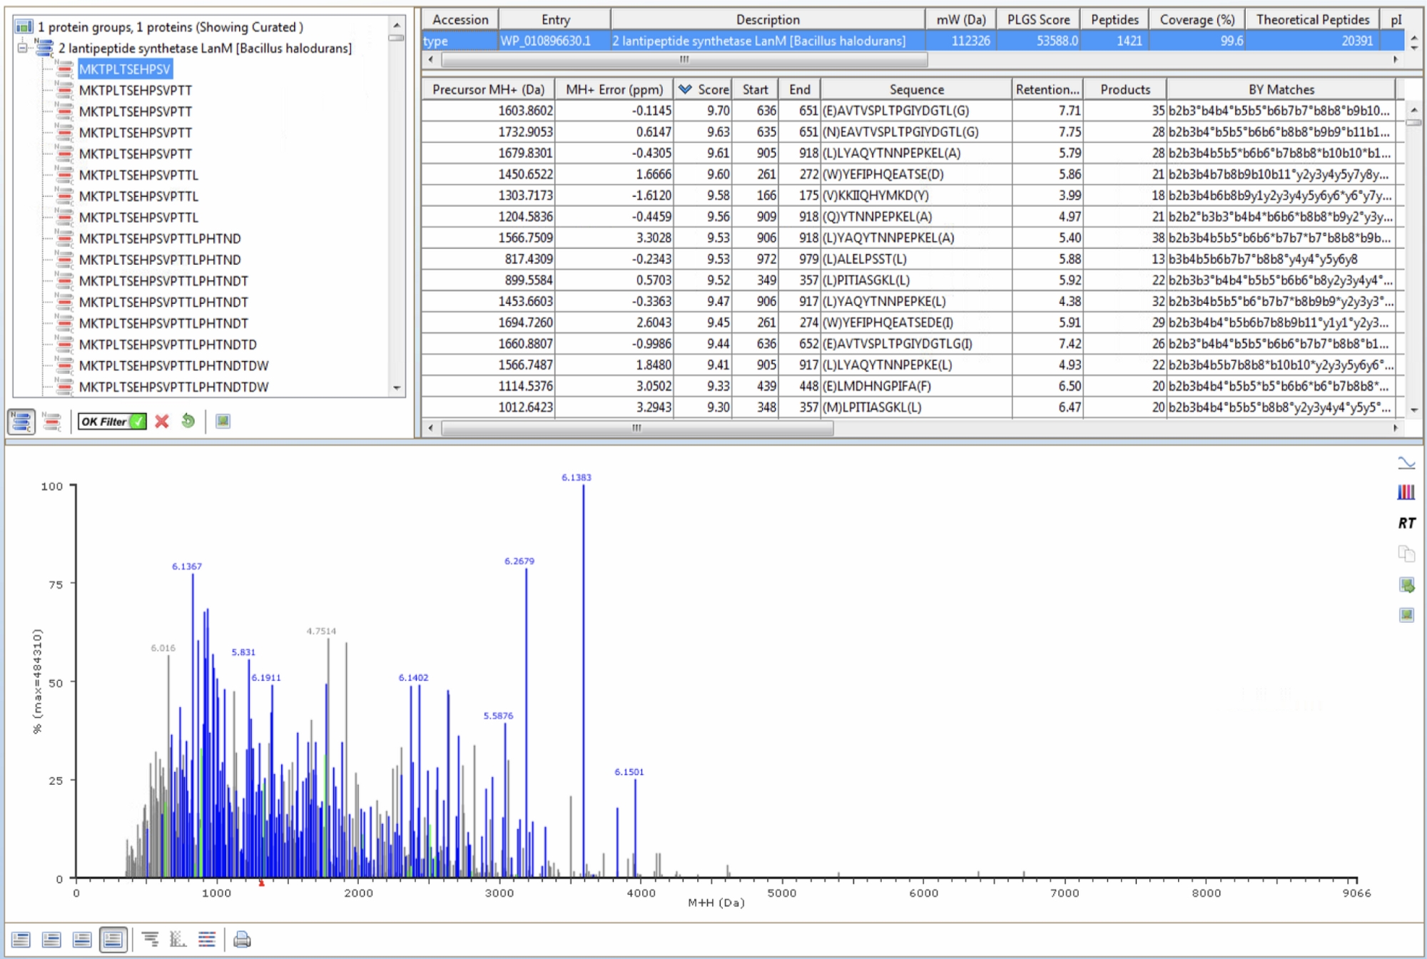Viewport: 1427px width, 959px height.
Task: Click the PLGS Score column header
Action: coord(1038,19)
